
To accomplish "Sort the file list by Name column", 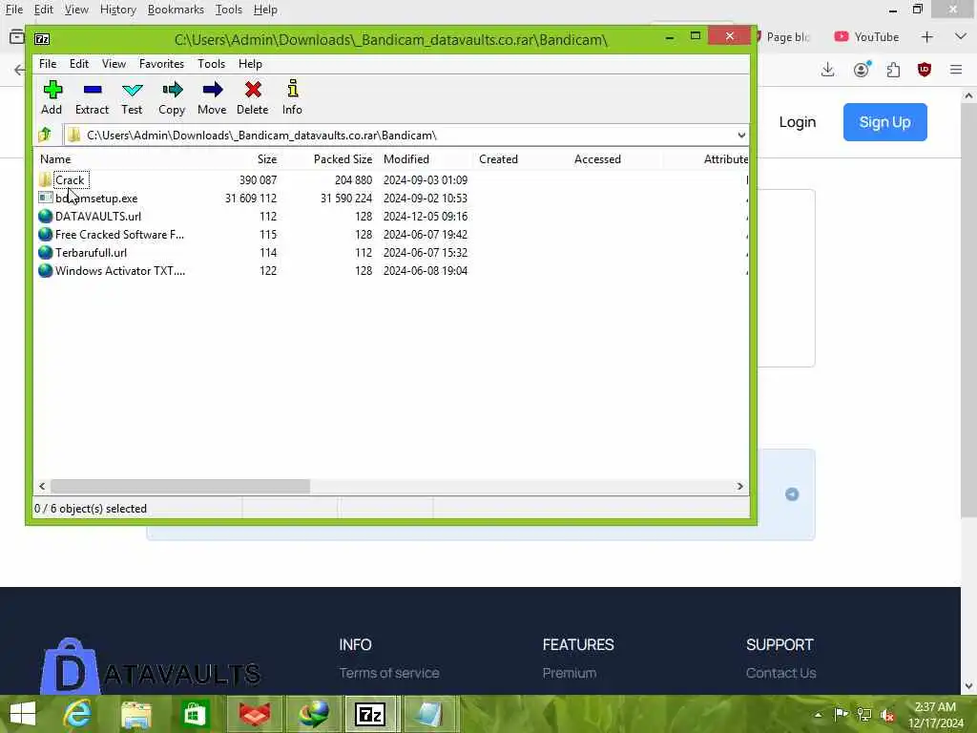I will point(54,159).
